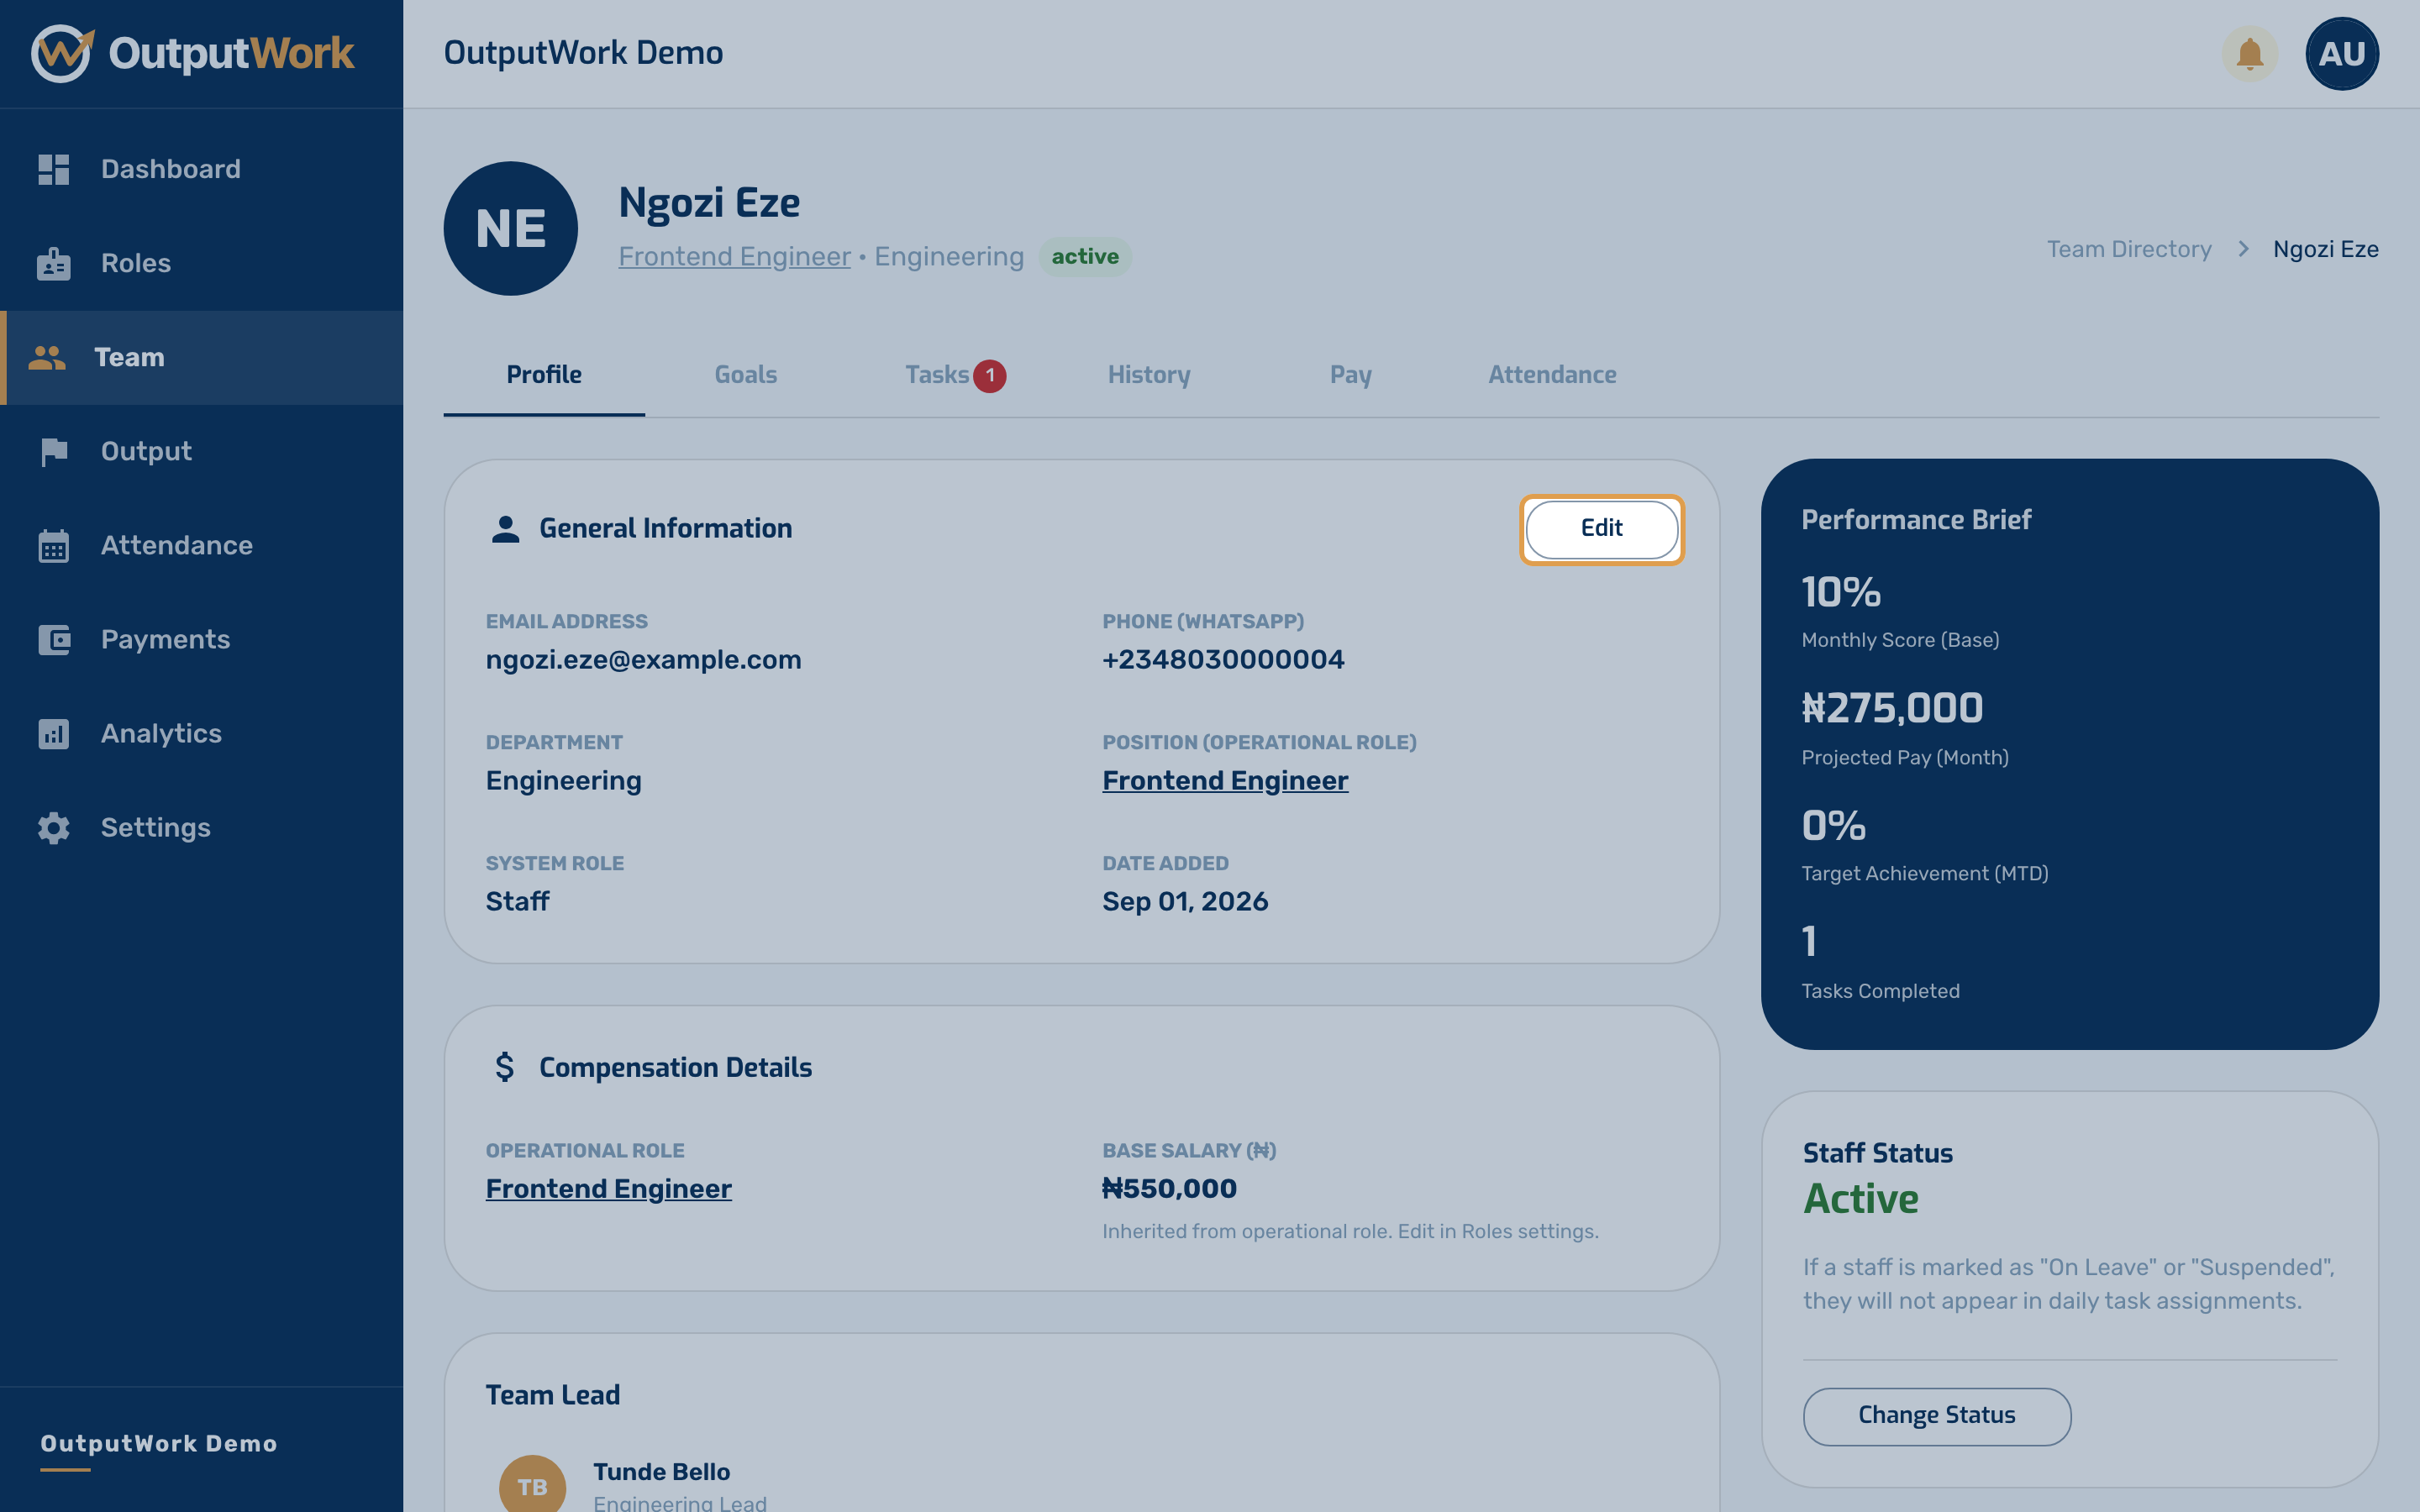Open Analytics in the sidebar
The height and width of the screenshot is (1512, 2420).
tap(201, 734)
